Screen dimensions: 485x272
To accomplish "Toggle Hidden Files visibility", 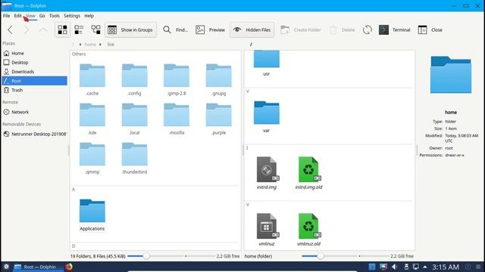I will (x=252, y=30).
